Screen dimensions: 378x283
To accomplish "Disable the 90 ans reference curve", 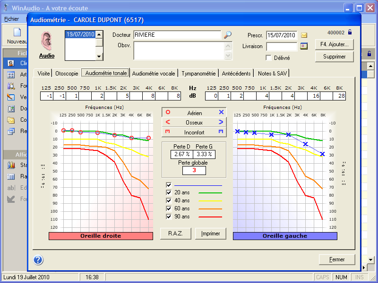I will [169, 216].
